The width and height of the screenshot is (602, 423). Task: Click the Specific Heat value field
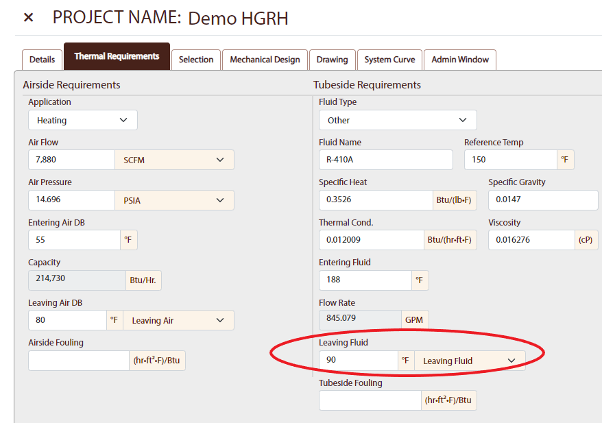pos(374,200)
